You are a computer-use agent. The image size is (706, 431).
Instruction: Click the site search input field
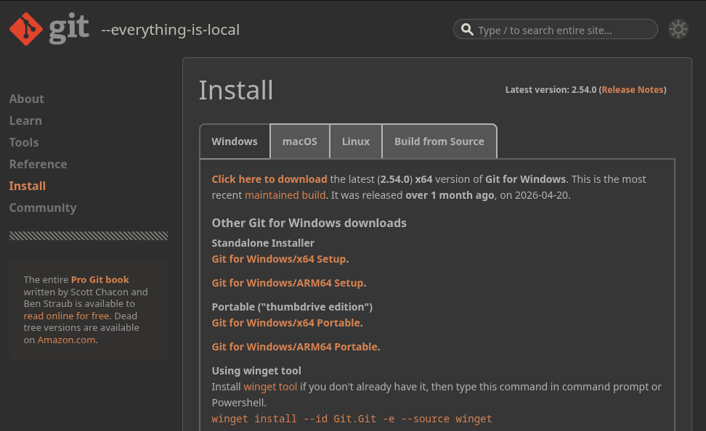[x=555, y=29]
